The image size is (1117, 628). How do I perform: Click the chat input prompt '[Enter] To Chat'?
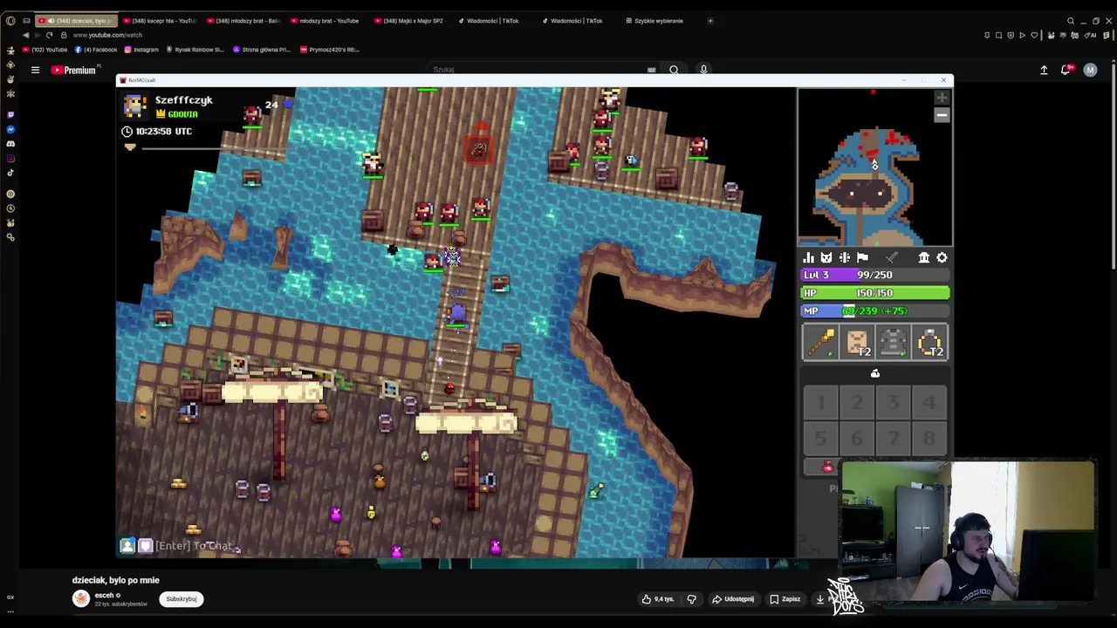click(195, 546)
